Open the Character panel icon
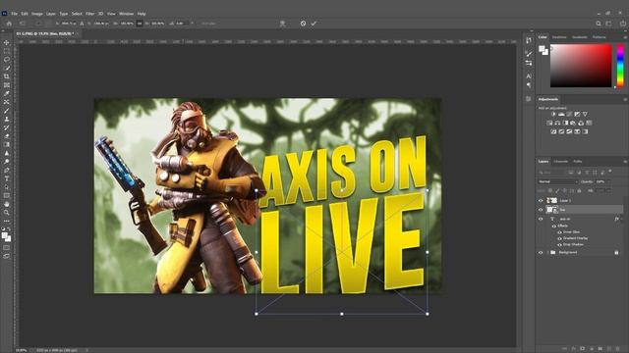 point(529,76)
